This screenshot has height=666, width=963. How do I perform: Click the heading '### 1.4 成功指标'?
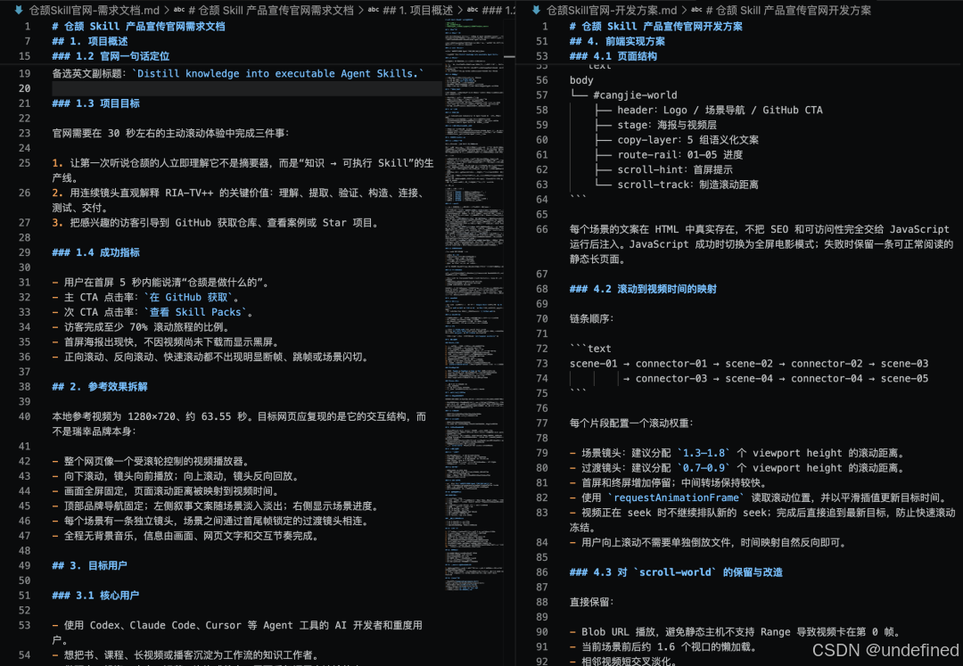tap(95, 252)
